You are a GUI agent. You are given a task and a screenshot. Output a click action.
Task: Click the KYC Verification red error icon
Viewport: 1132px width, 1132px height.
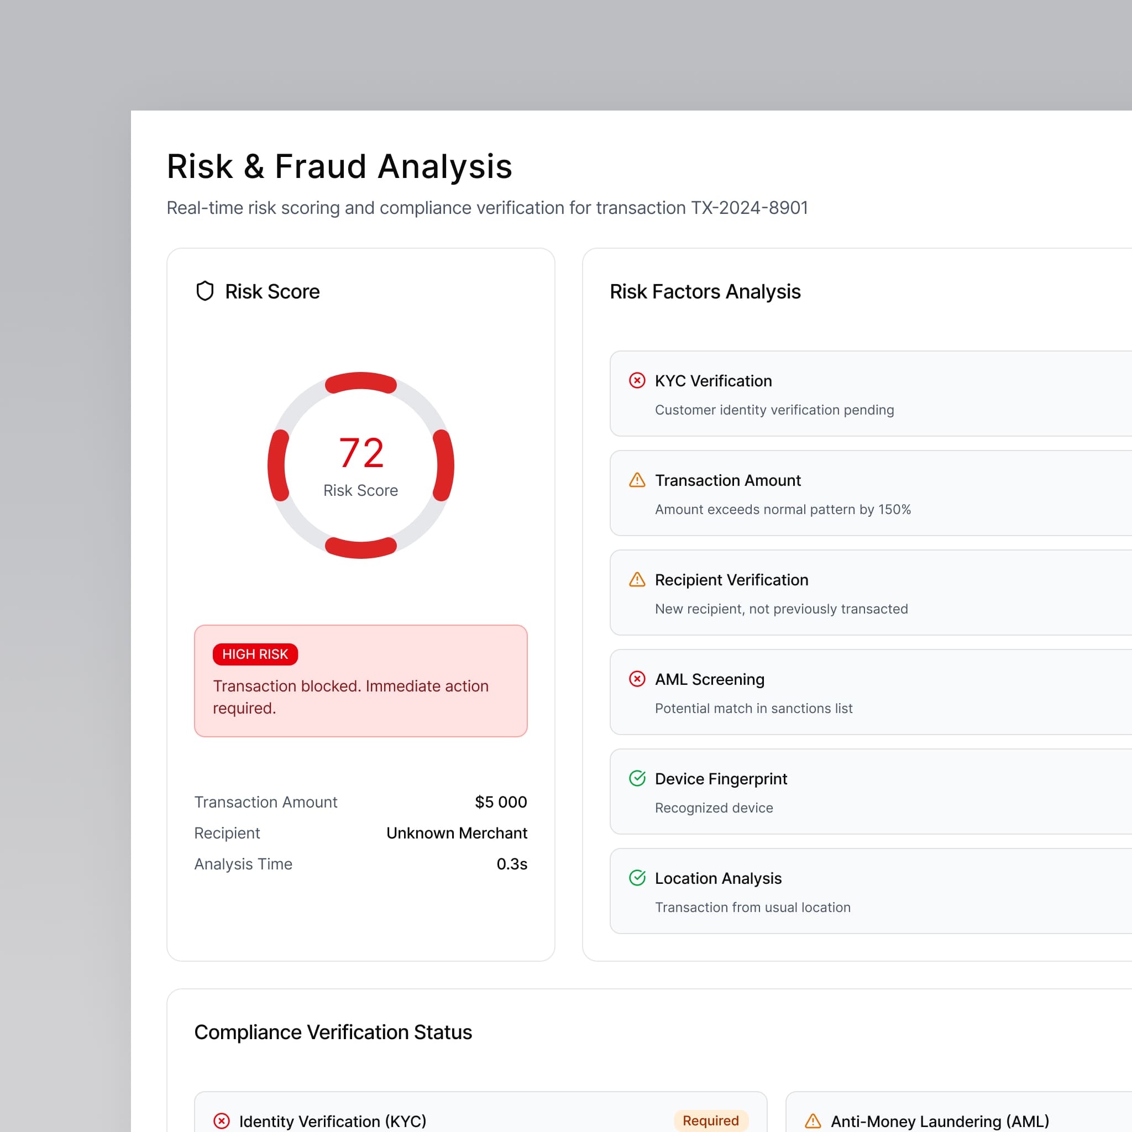[x=637, y=380]
